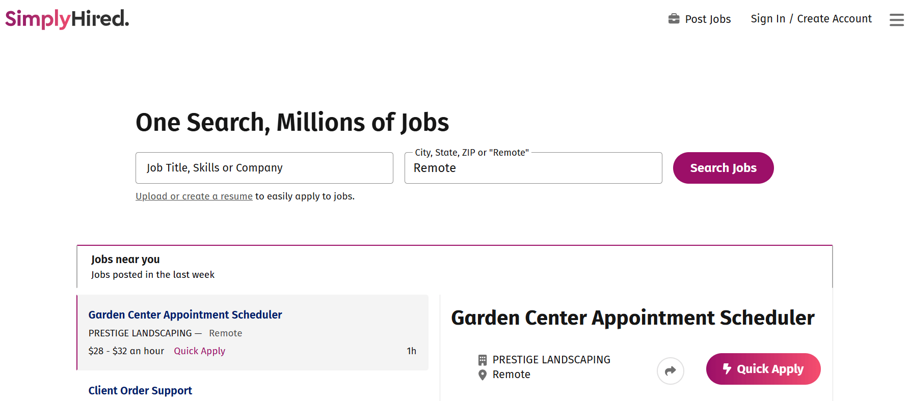The height and width of the screenshot is (401, 909).
Task: Click the Garden Center Appointment Scheduler detail heading
Action: pyautogui.click(x=632, y=318)
